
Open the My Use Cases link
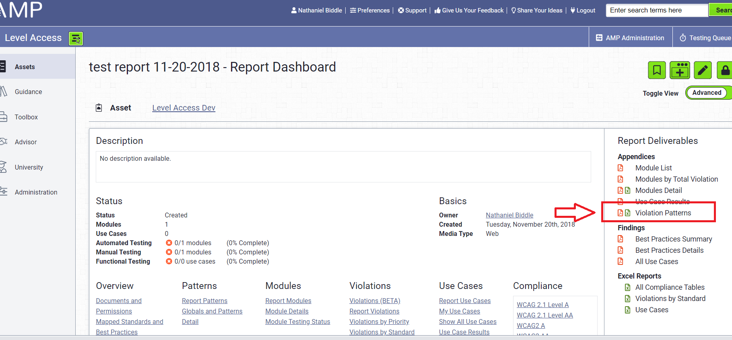(x=460, y=311)
